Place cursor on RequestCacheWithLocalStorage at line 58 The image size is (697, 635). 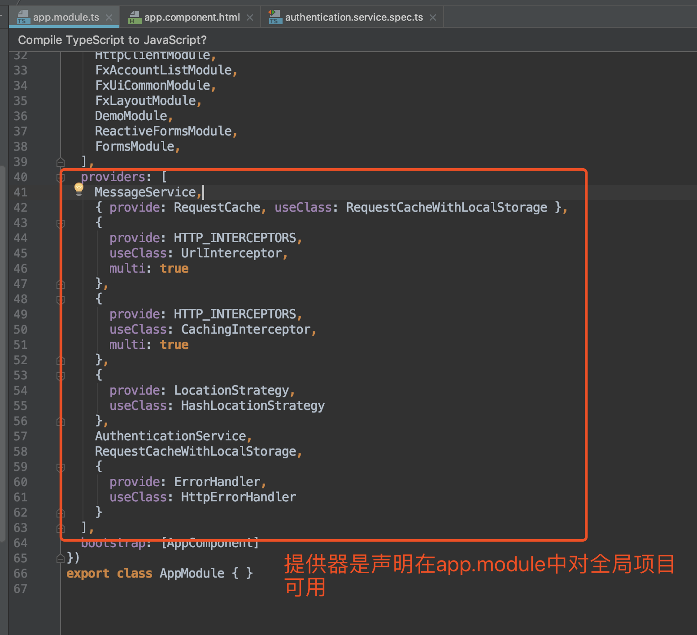(196, 451)
